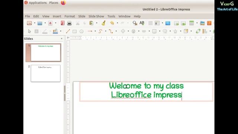Open the Edit menu
Image resolution: width=238 pixels, height=134 pixels.
(x=36, y=16)
